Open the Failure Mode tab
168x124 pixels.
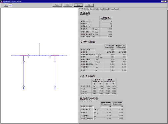click(x=99, y=9)
